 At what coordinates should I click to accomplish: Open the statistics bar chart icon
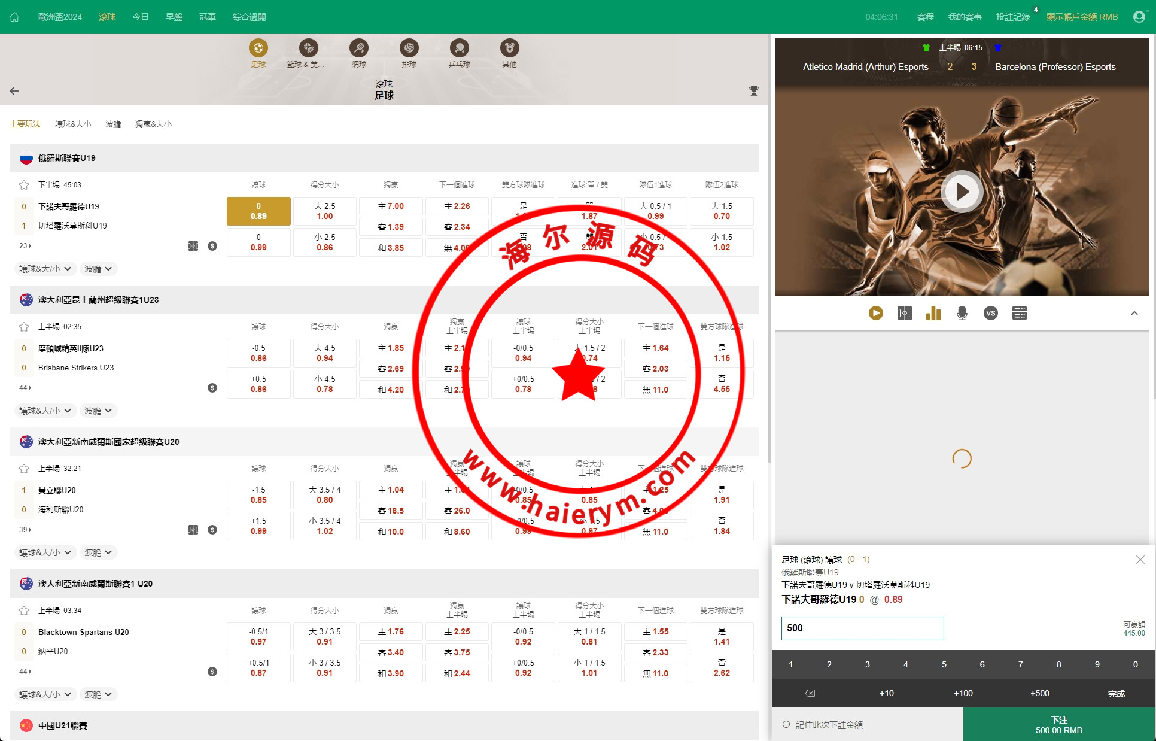(x=933, y=313)
